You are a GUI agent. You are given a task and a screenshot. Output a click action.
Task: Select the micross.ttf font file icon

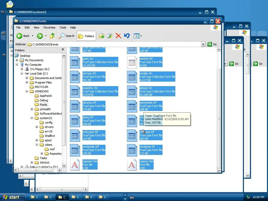pyautogui.click(x=75, y=77)
